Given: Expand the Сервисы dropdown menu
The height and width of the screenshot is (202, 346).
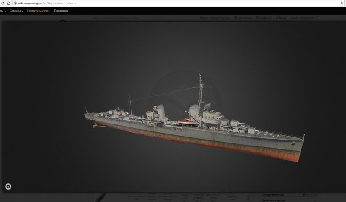Looking at the screenshot, I should [16, 11].
